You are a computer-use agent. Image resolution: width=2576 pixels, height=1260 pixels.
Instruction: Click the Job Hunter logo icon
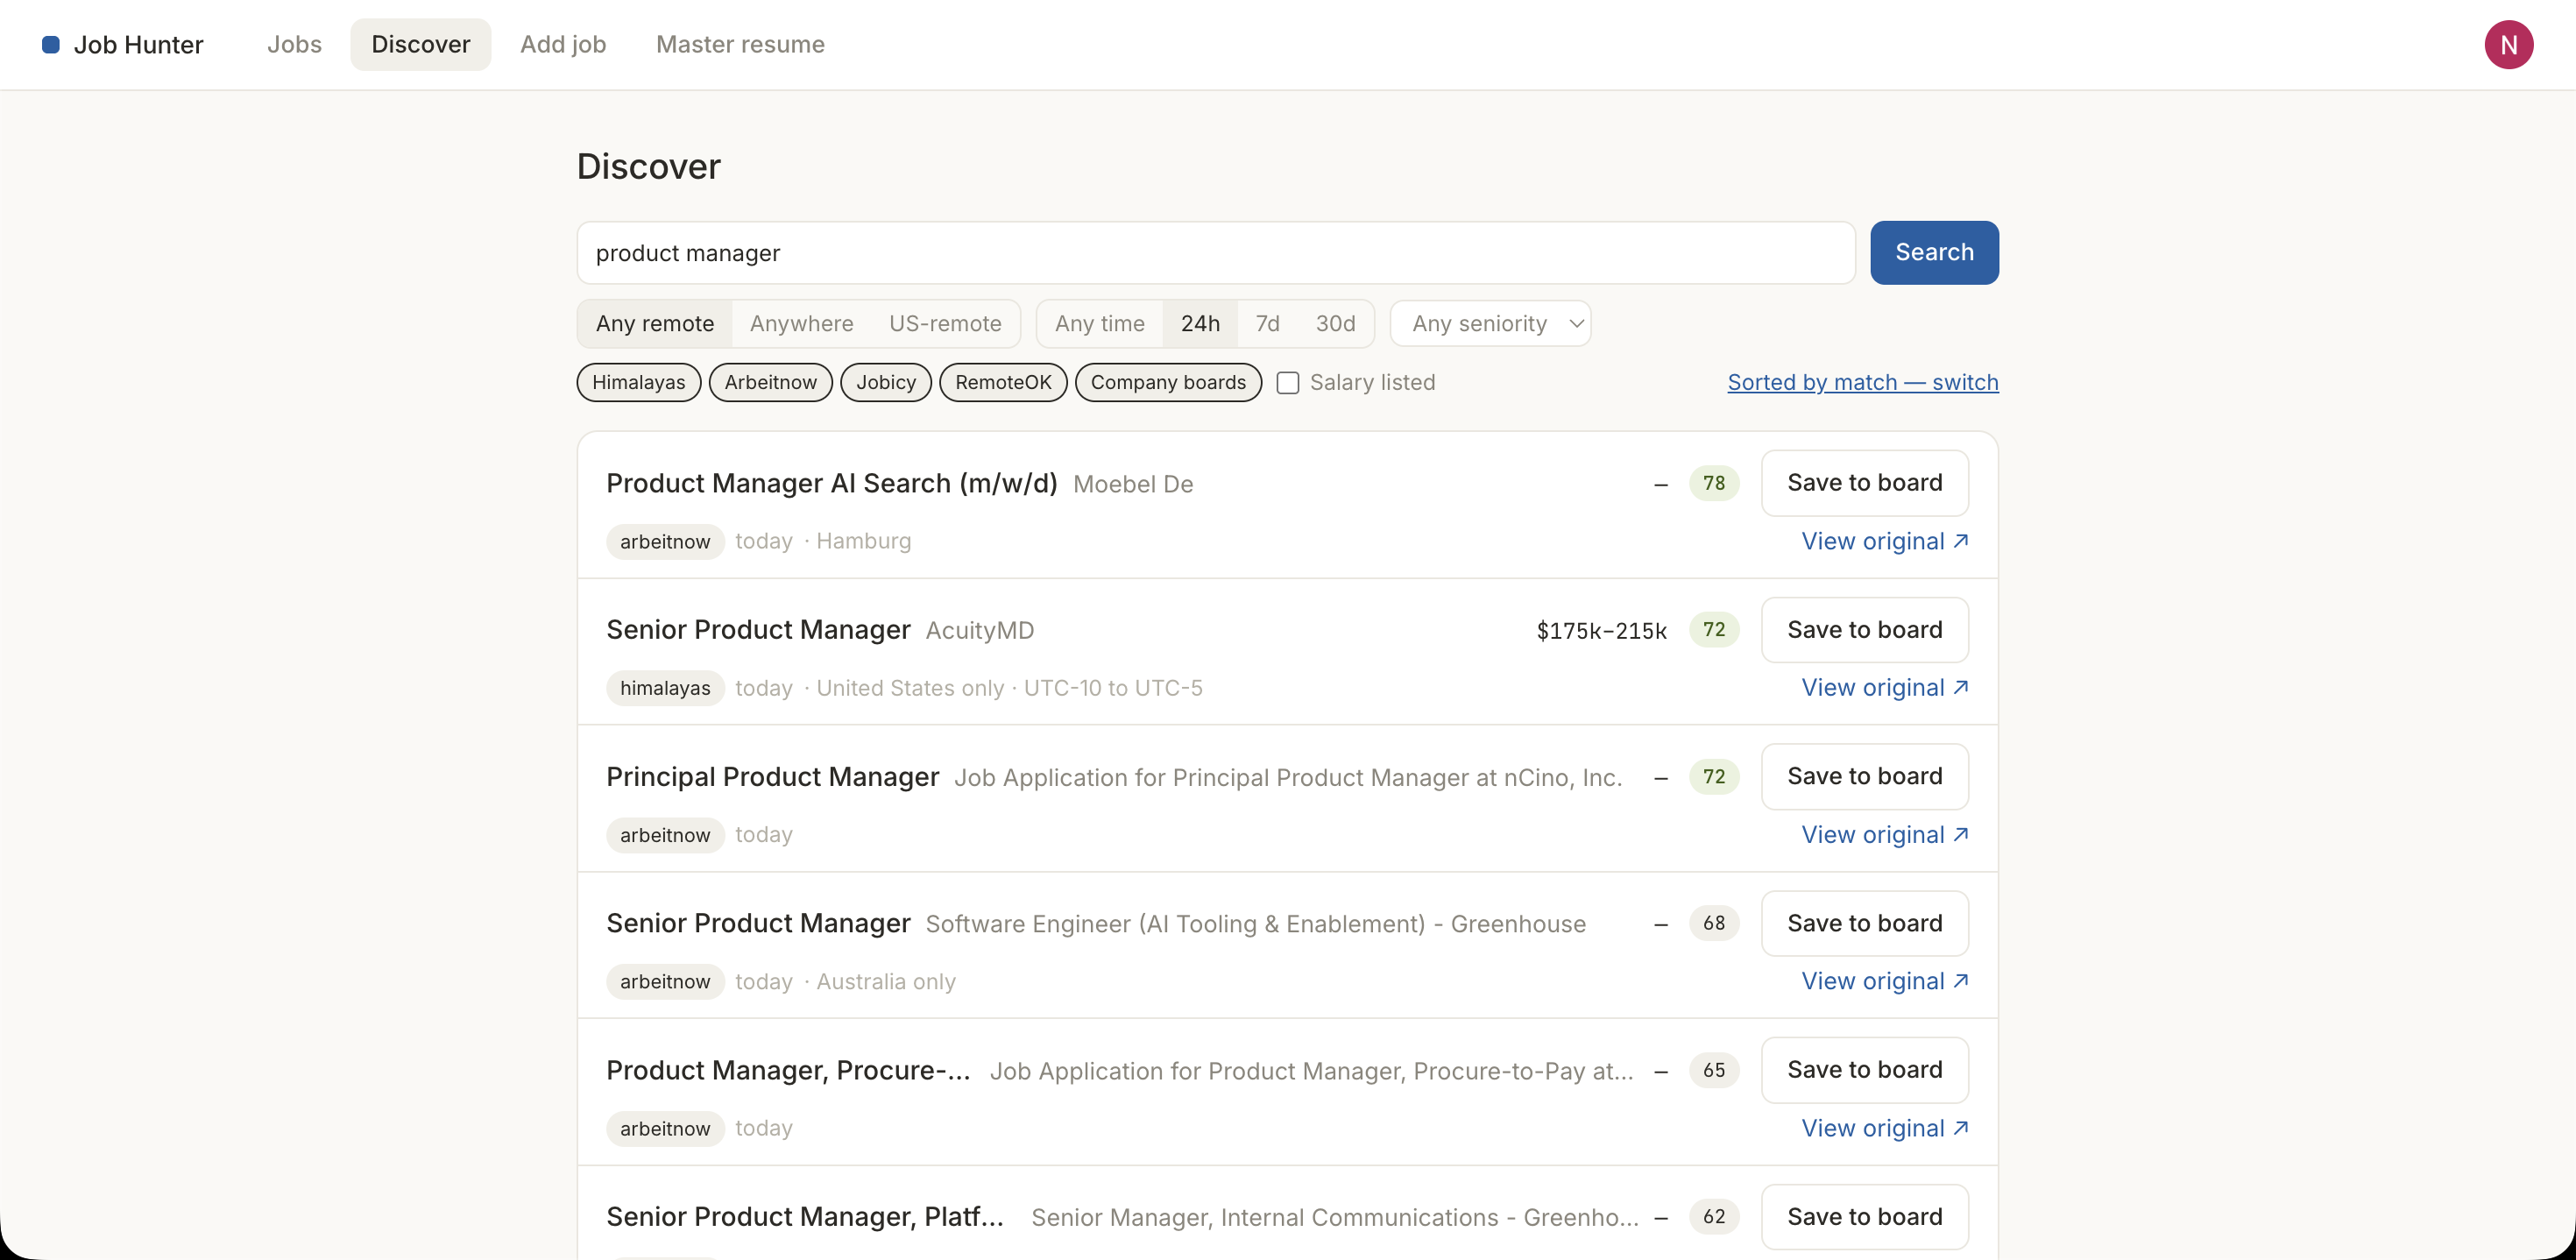pos(50,44)
